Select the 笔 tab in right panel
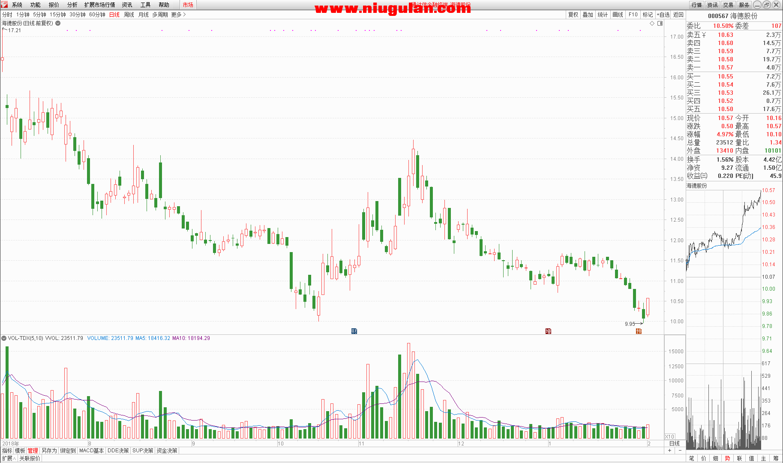783x463 pixels. pyautogui.click(x=692, y=458)
